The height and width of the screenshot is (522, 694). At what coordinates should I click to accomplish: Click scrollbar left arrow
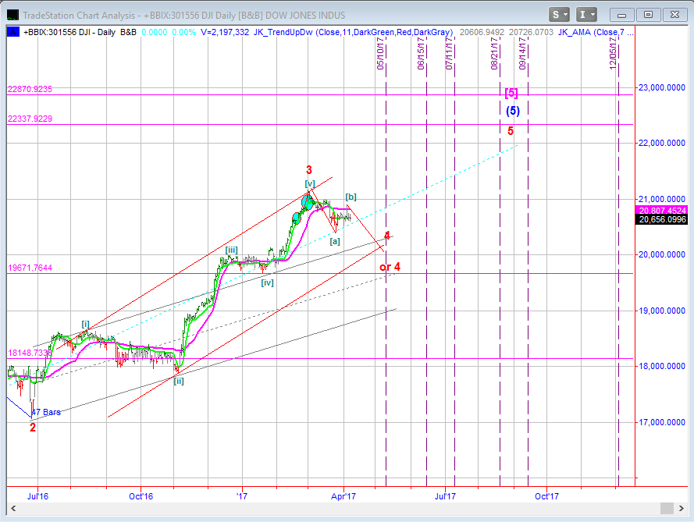13,508
